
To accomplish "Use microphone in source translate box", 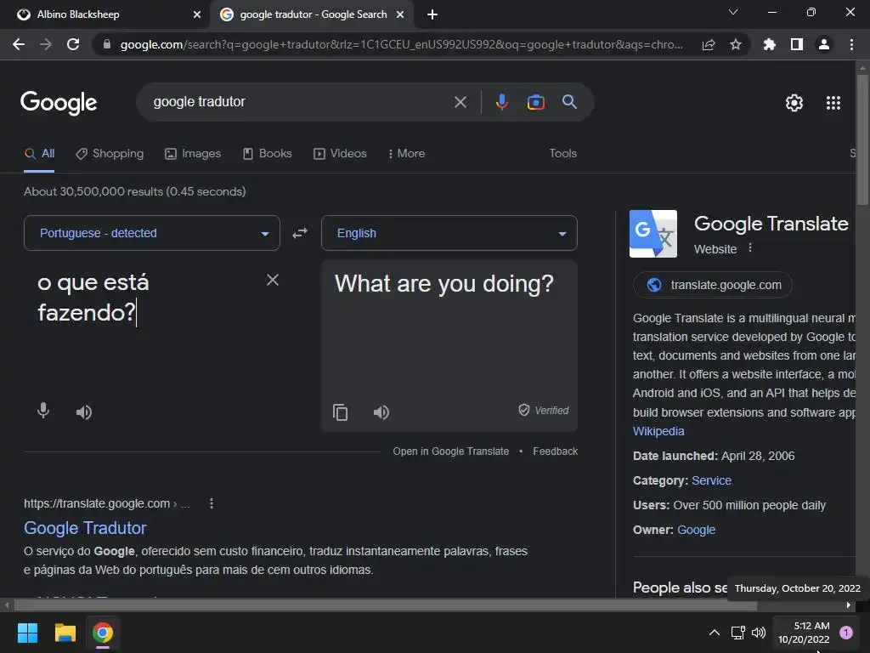I will tap(43, 411).
